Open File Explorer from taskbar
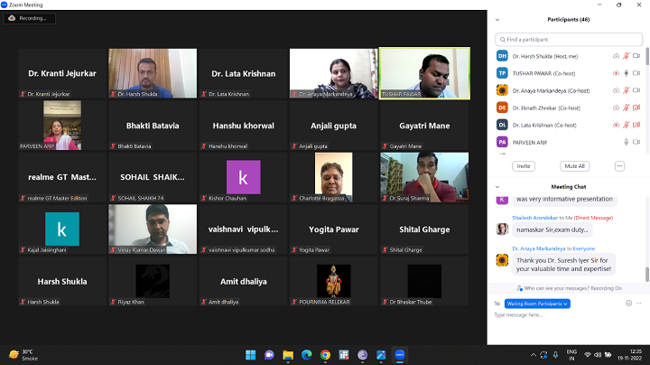 tap(288, 355)
